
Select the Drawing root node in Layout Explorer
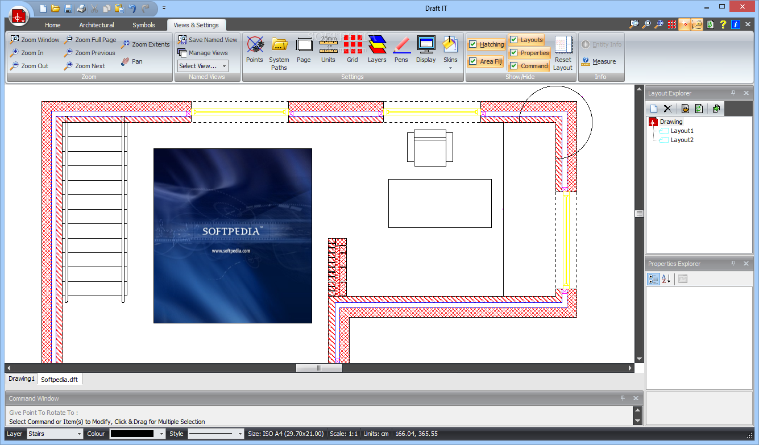coord(671,122)
